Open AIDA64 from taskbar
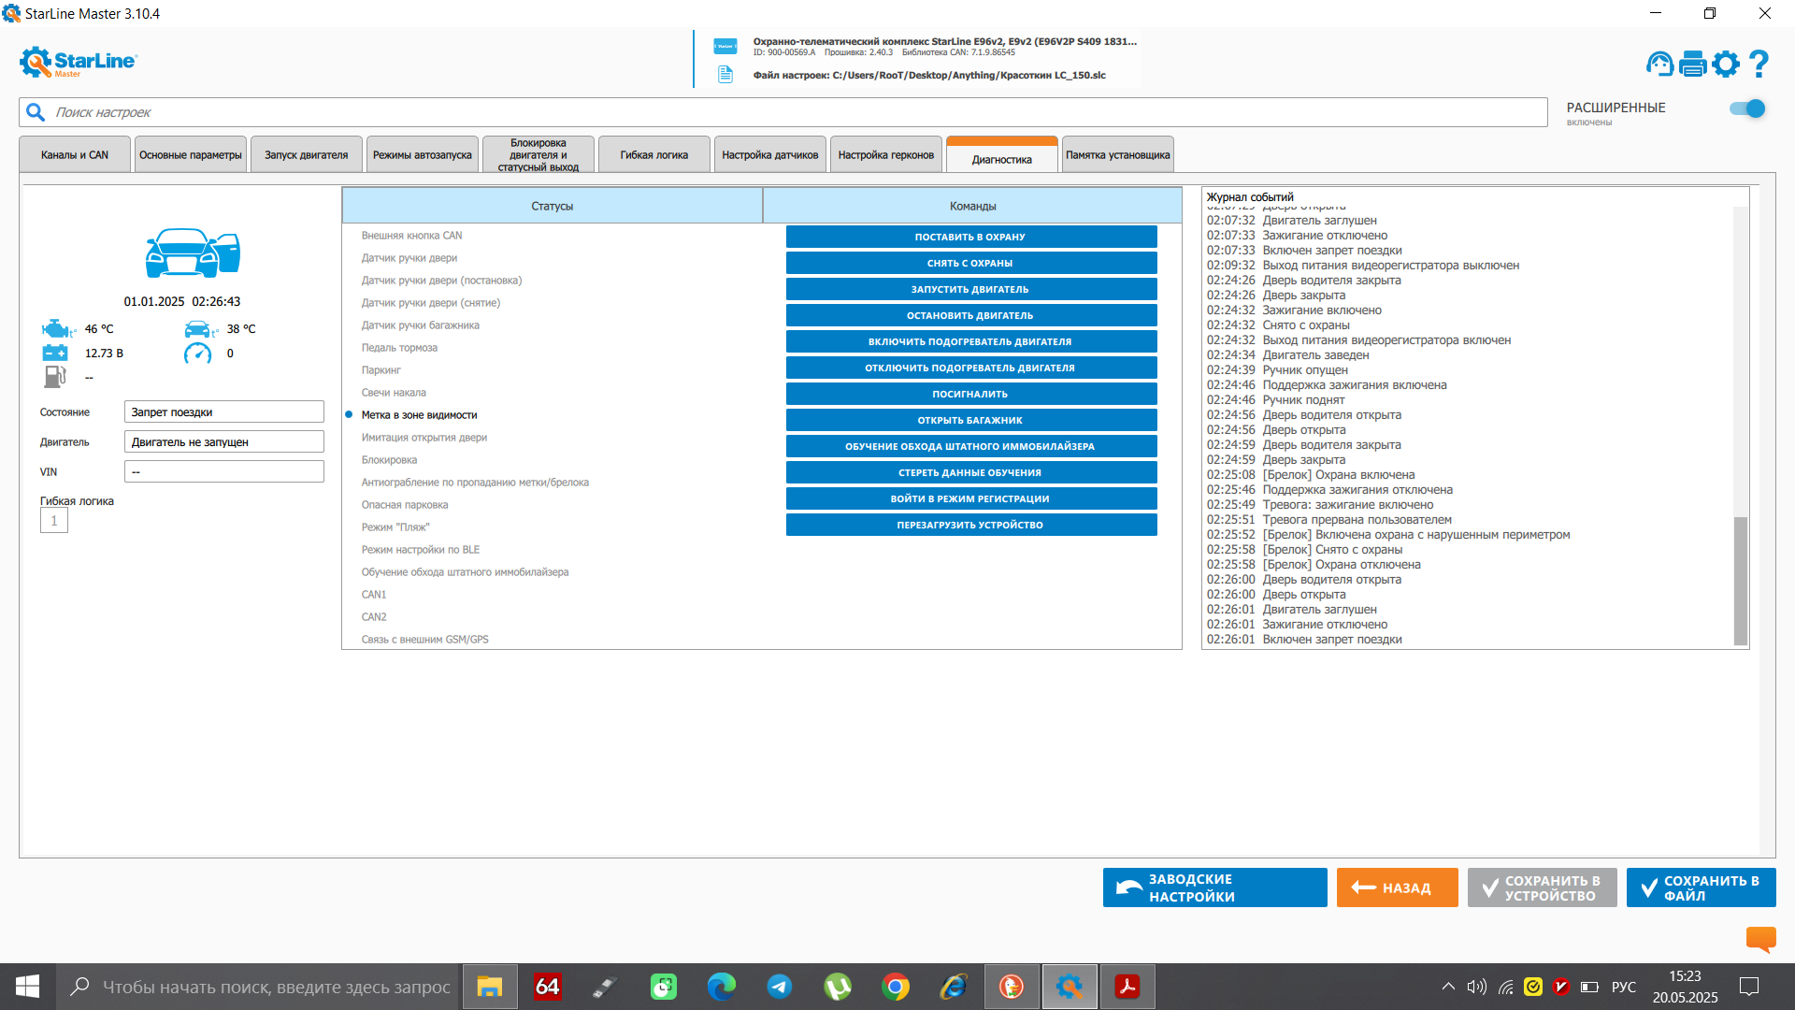The image size is (1795, 1010). click(x=548, y=987)
